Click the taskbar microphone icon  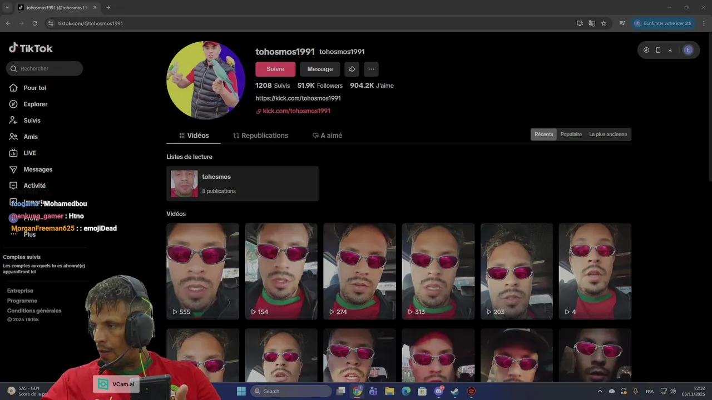[635, 391]
